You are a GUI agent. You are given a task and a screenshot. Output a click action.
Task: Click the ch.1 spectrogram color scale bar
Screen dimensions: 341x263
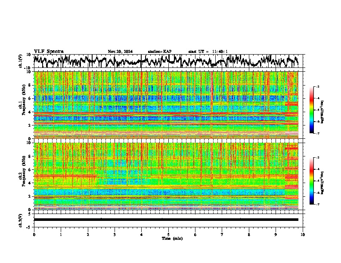pyautogui.click(x=312, y=110)
